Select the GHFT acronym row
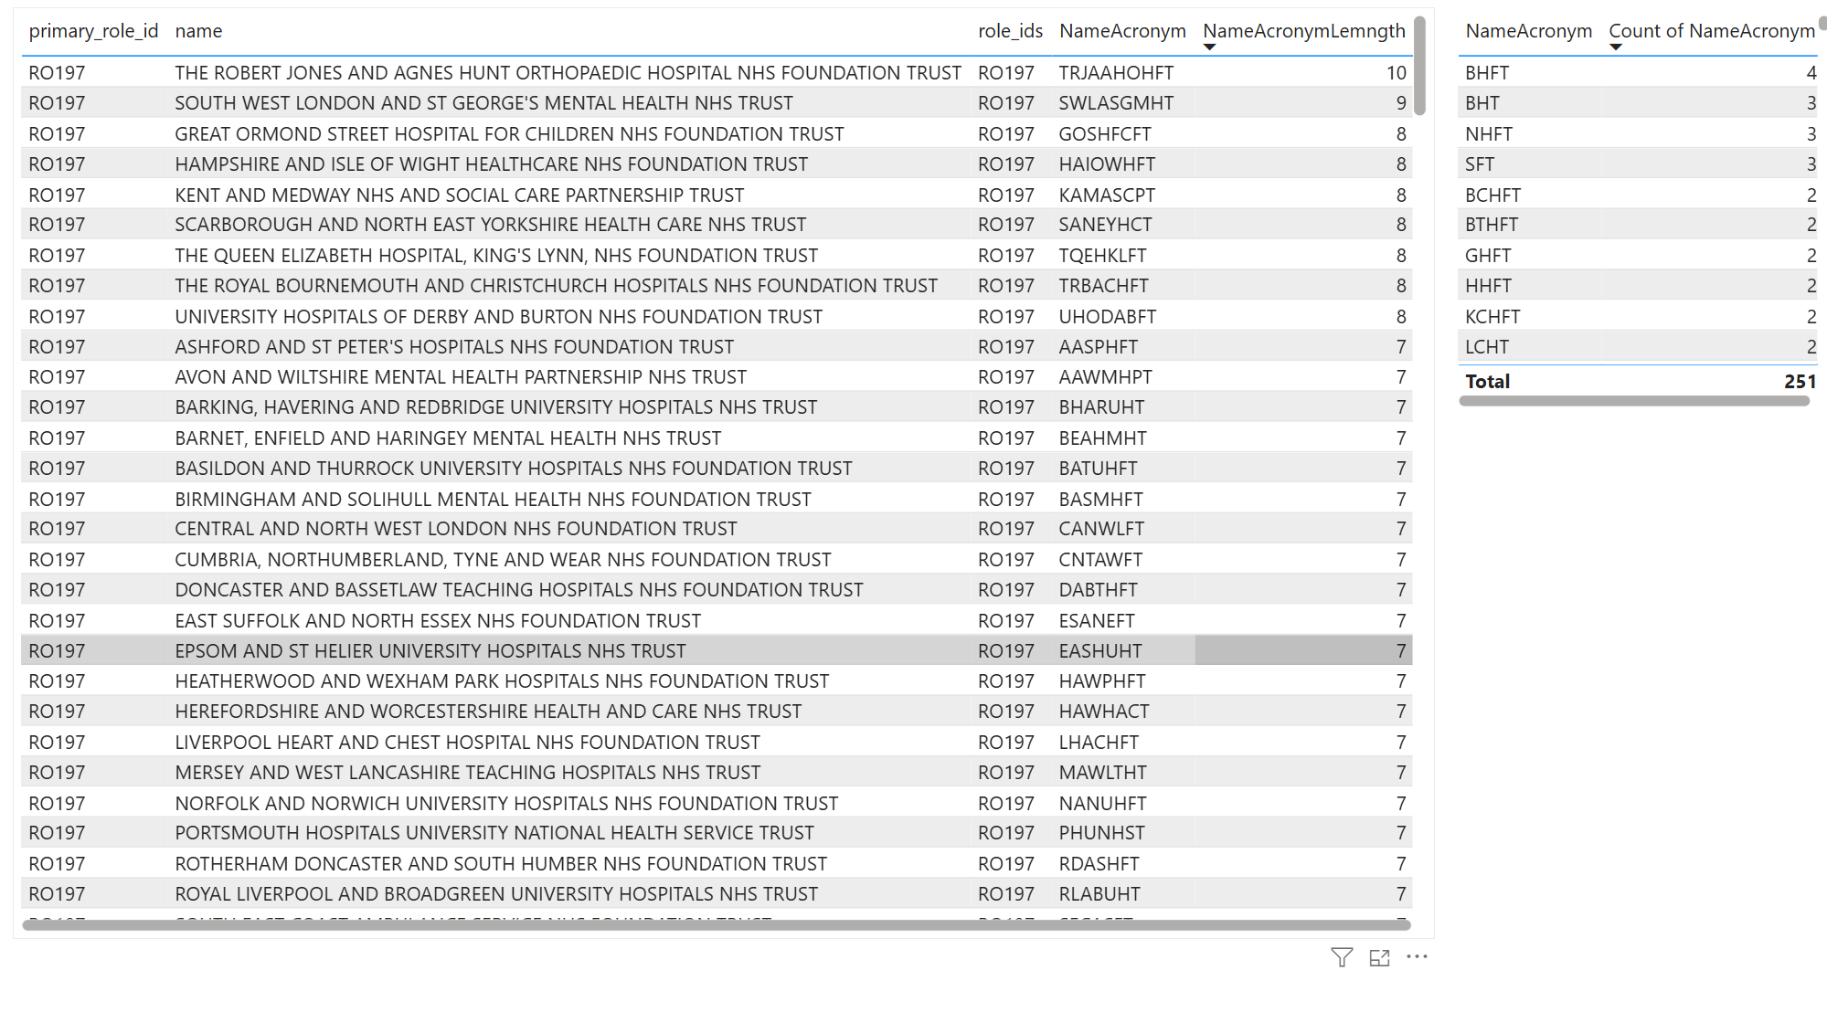This screenshot has height=1023, width=1827. click(x=1638, y=256)
